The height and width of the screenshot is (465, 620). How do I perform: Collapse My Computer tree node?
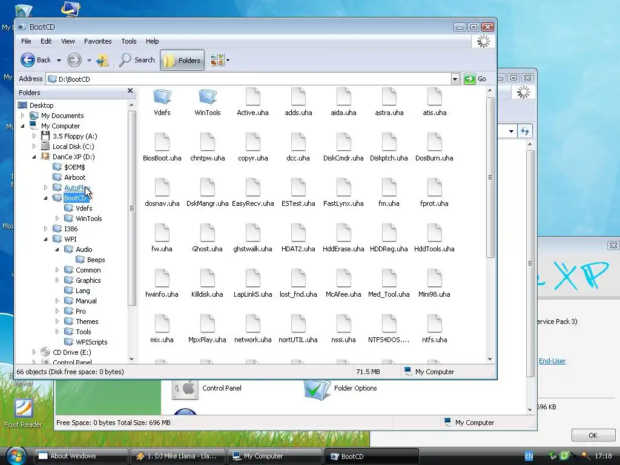pyautogui.click(x=22, y=126)
